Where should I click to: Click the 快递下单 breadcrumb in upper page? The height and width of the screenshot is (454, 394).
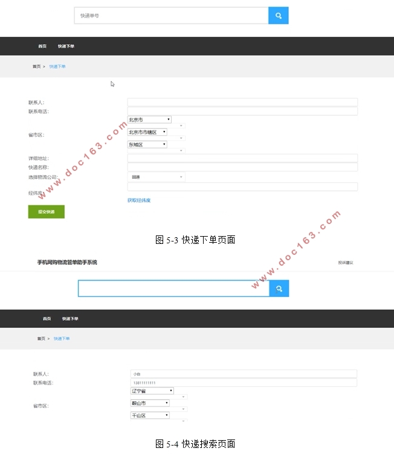click(57, 66)
